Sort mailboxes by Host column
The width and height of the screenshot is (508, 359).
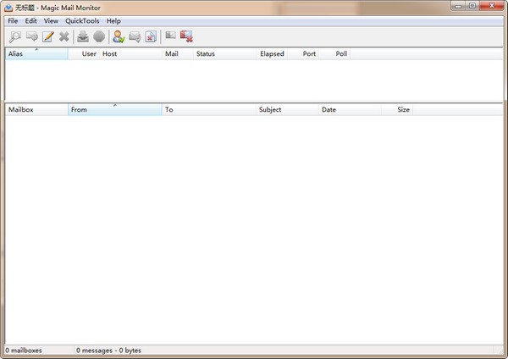coord(130,54)
